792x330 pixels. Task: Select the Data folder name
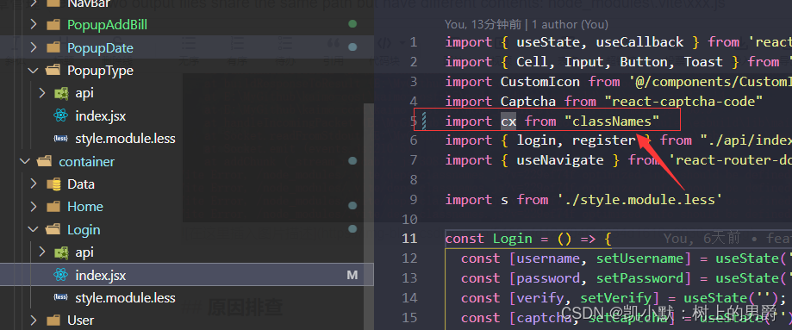(x=81, y=184)
